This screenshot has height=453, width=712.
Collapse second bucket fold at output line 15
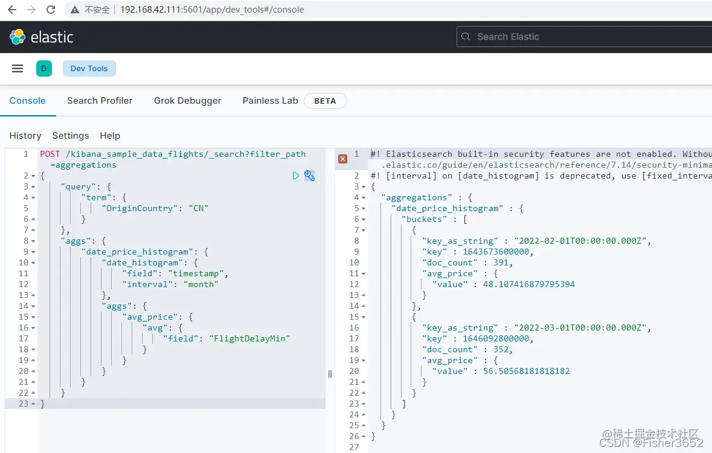pos(364,317)
